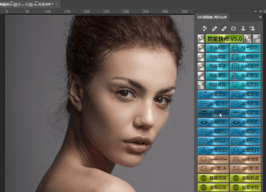The image size is (266, 192).
Task: Select the patch tool icon in the top tool row
Action: (234, 28)
